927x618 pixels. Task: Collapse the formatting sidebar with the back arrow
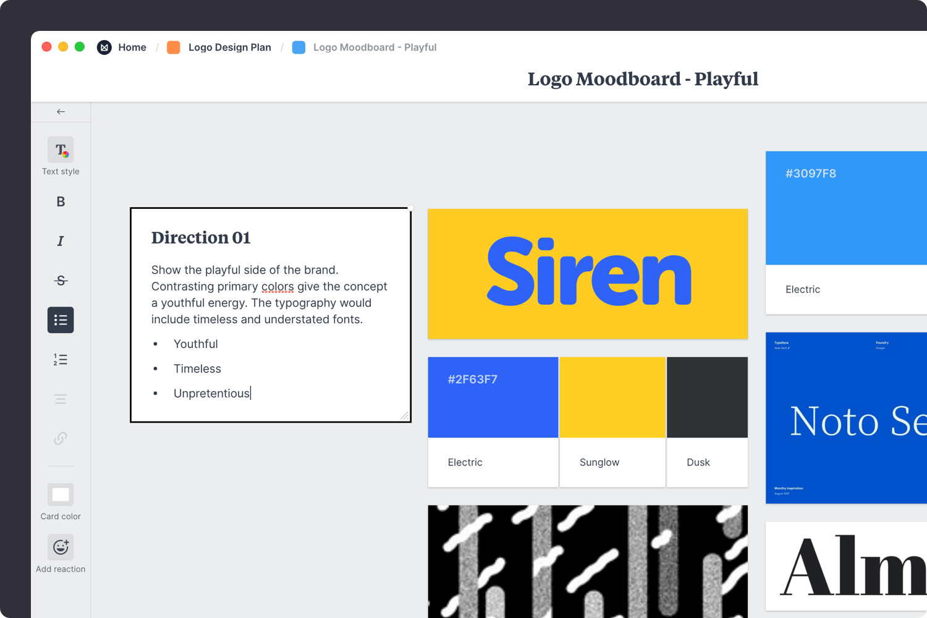(60, 111)
